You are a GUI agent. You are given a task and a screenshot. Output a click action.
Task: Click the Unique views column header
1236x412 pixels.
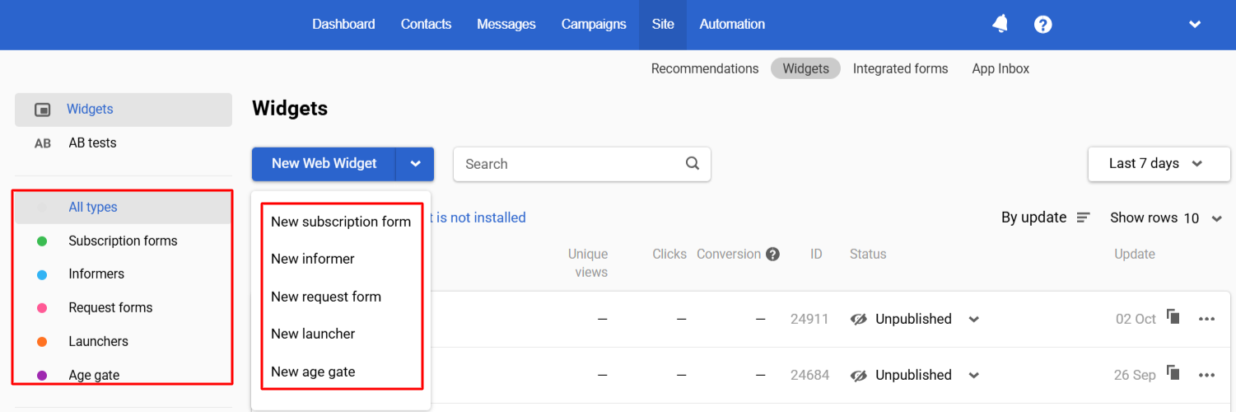(588, 263)
